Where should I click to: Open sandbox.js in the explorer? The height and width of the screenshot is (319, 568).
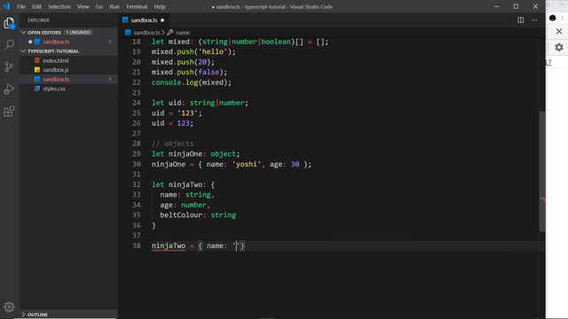tap(56, 70)
